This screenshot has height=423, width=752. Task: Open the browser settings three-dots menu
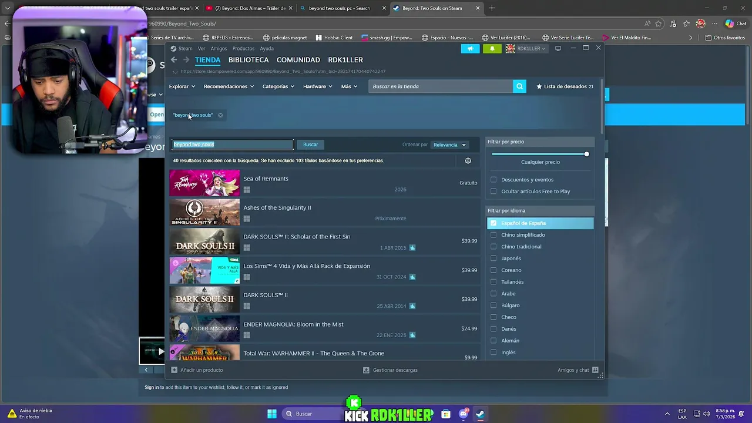click(x=714, y=23)
